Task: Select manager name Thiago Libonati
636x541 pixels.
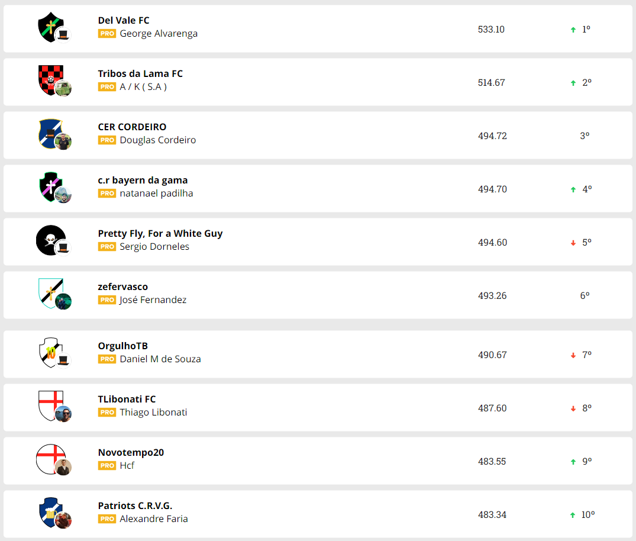Action: [x=153, y=413]
